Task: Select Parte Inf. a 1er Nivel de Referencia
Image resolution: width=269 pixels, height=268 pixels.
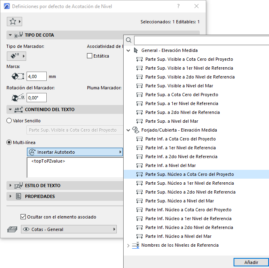Action: tap(180, 148)
